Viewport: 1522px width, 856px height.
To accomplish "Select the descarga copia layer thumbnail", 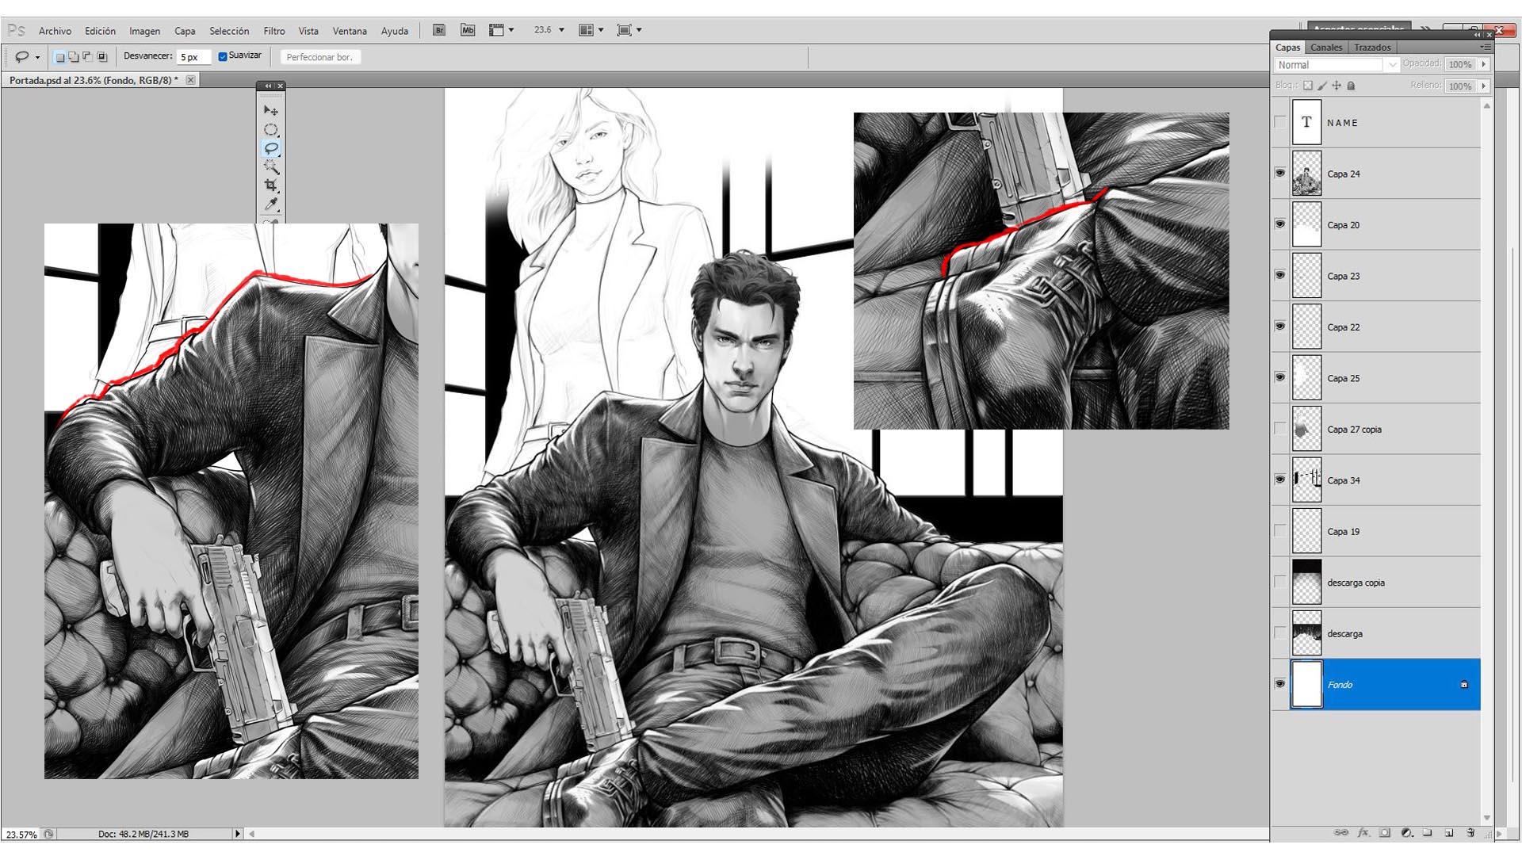I will click(1307, 582).
